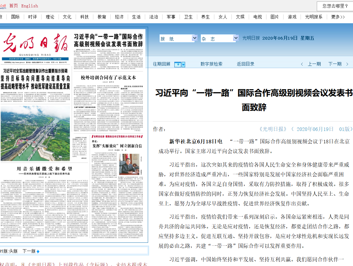This screenshot has width=353, height=266.
Task: Open the 教育 education section
Action: [x=102, y=17]
